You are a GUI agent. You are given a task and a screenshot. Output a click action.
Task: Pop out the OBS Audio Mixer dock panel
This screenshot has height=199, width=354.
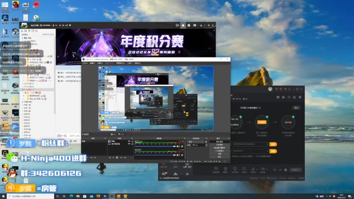(185, 138)
